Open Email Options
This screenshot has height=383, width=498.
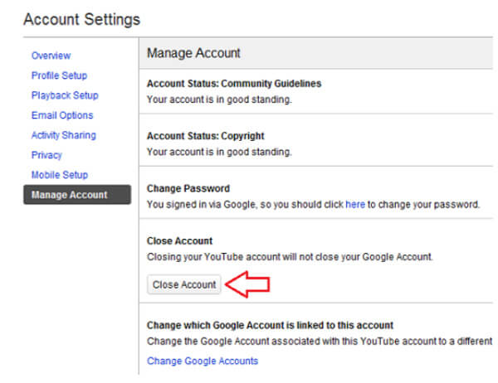(x=62, y=115)
